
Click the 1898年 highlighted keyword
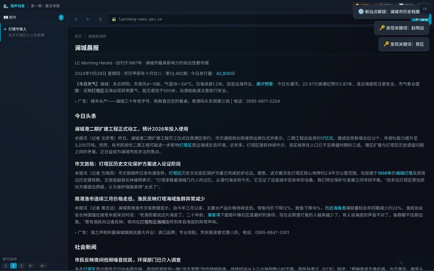[x=384, y=173]
